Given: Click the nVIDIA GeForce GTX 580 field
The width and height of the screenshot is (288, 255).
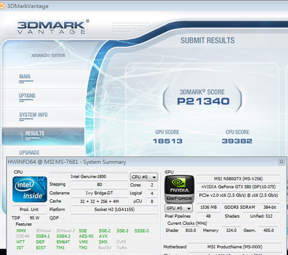Looking at the screenshot, I should [238, 187].
